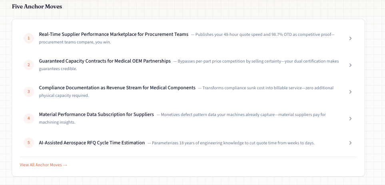Viewport: 385px width, 185px height.
Task: Select AI-Assisted Aerospace RFQ Cycle Time Estimation
Action: (x=92, y=143)
